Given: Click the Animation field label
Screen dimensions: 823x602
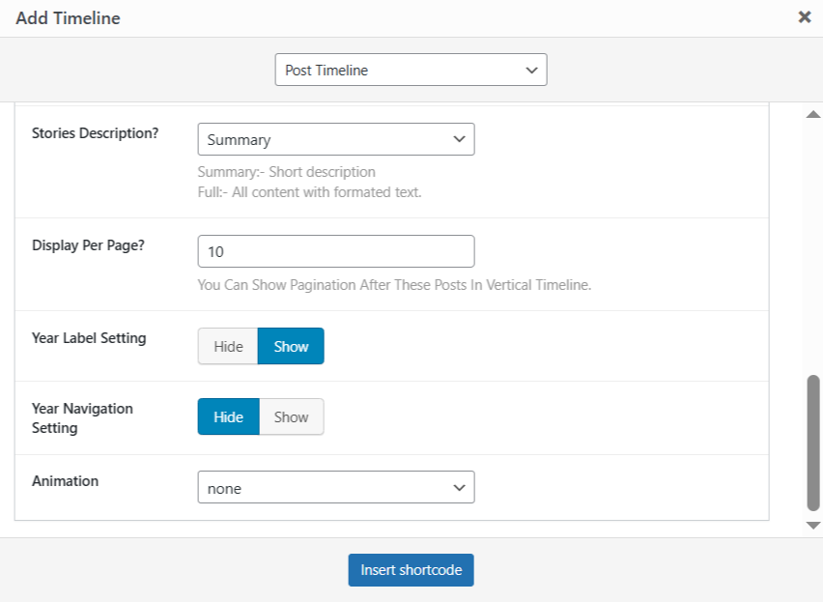Looking at the screenshot, I should click(65, 480).
